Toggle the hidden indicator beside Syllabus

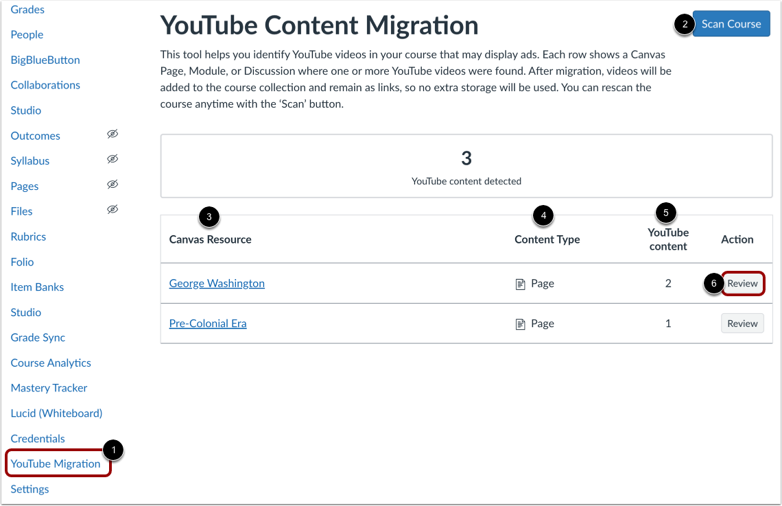point(112,159)
